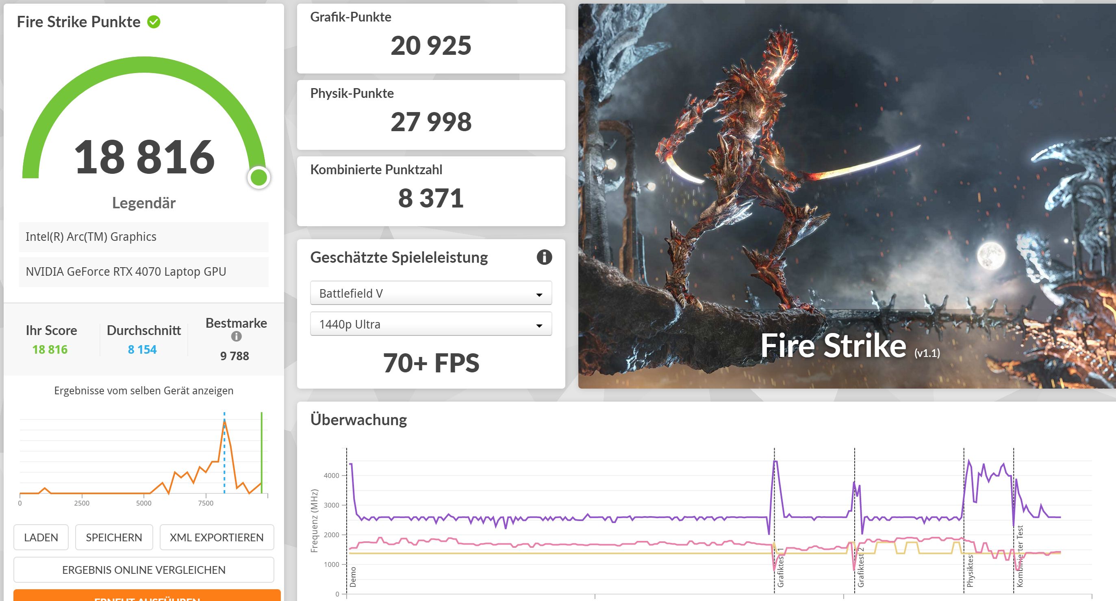
Task: Open the Battlefield V game dropdown
Action: pyautogui.click(x=431, y=293)
